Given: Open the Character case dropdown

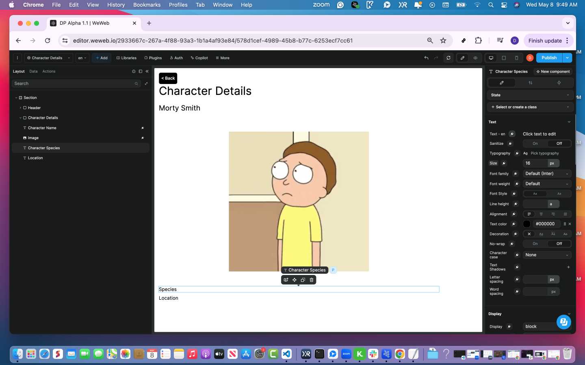Looking at the screenshot, I should point(547,255).
